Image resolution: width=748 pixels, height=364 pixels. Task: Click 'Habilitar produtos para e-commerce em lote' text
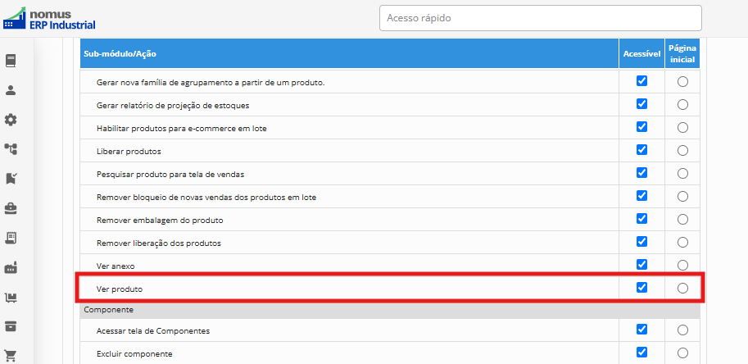pos(181,129)
